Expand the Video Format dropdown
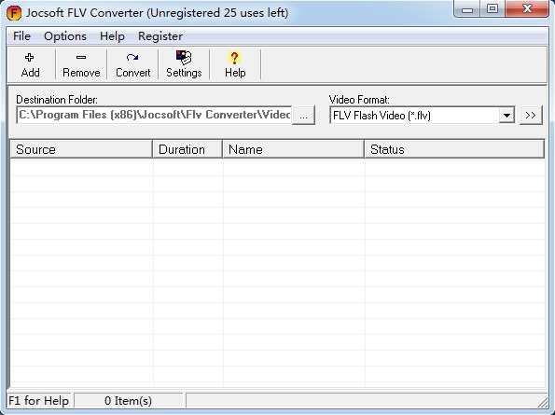The height and width of the screenshot is (415, 555). pos(506,116)
